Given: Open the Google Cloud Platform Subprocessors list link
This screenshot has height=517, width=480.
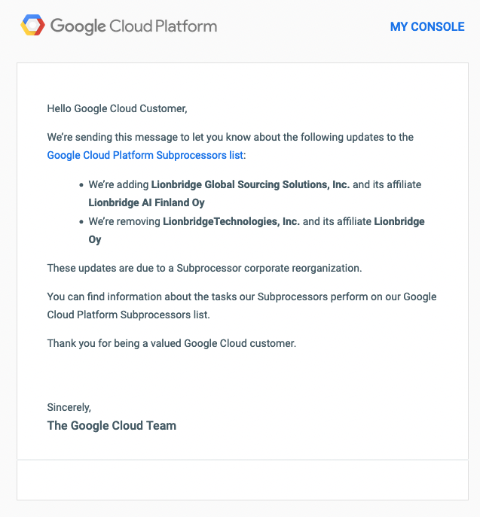Looking at the screenshot, I should (145, 155).
